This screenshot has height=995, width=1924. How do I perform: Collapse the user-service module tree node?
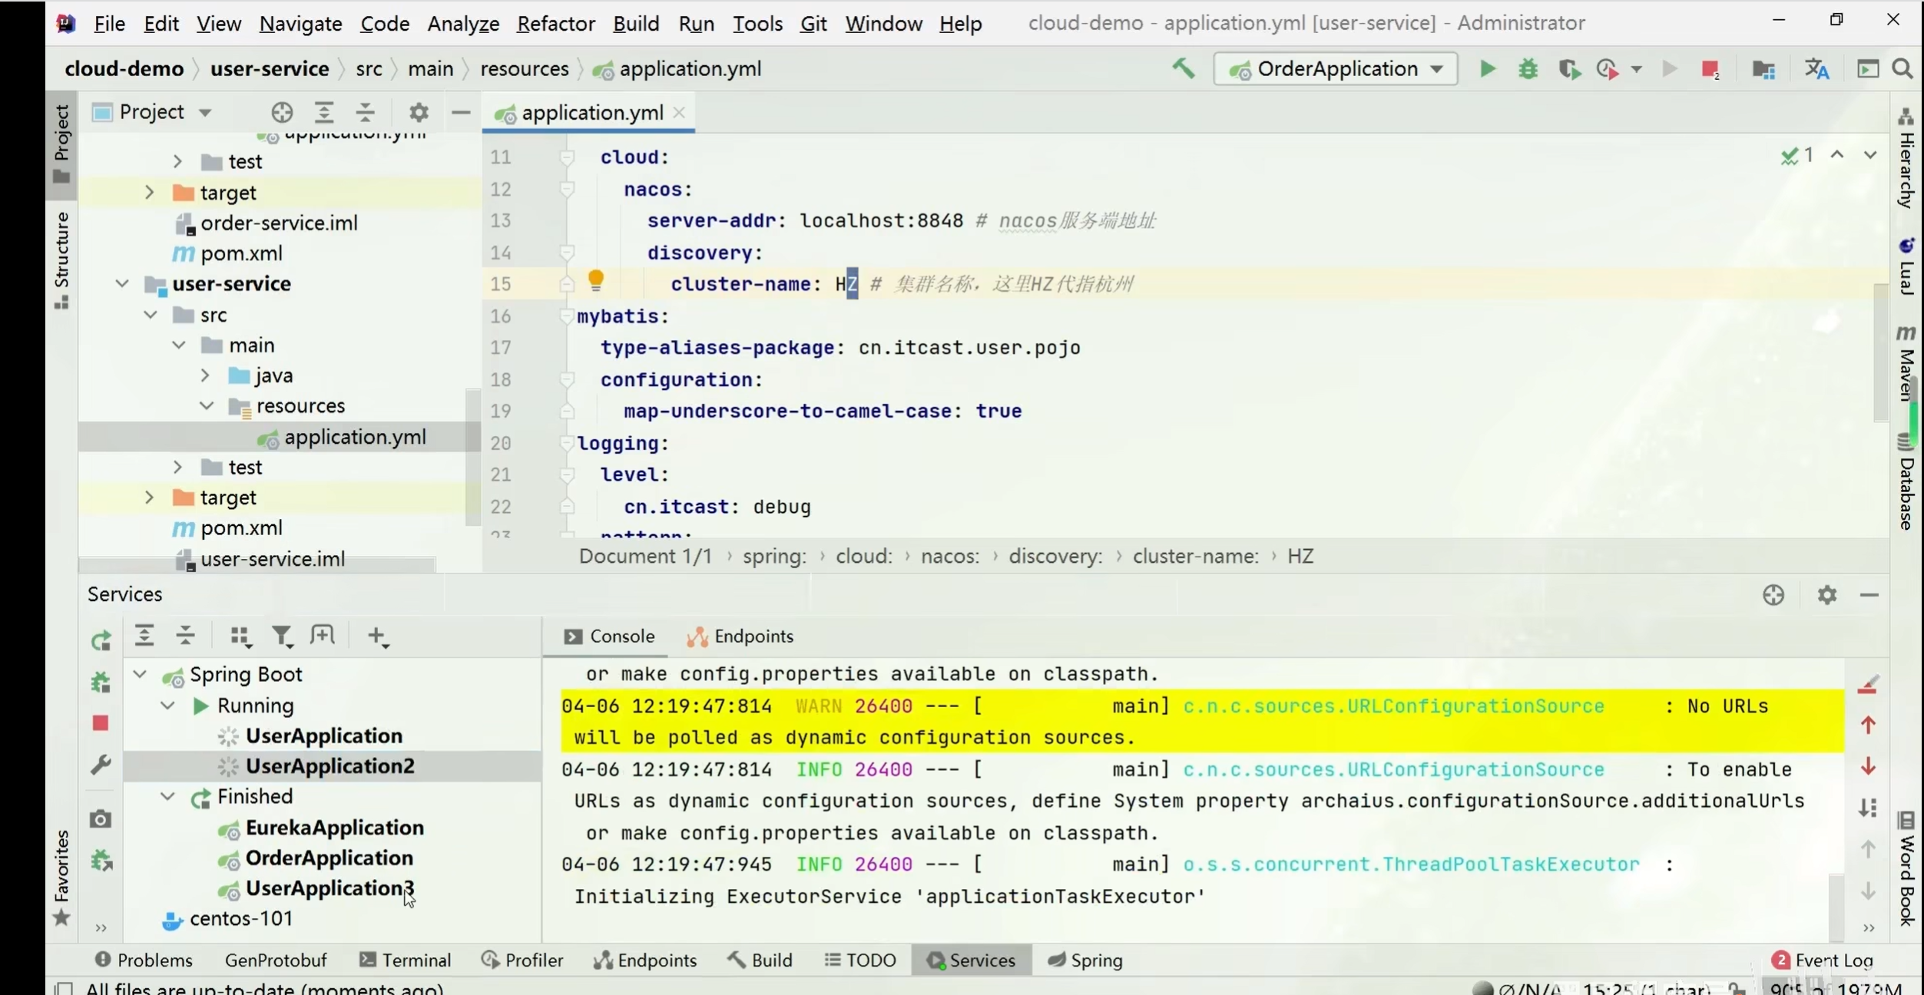122,284
